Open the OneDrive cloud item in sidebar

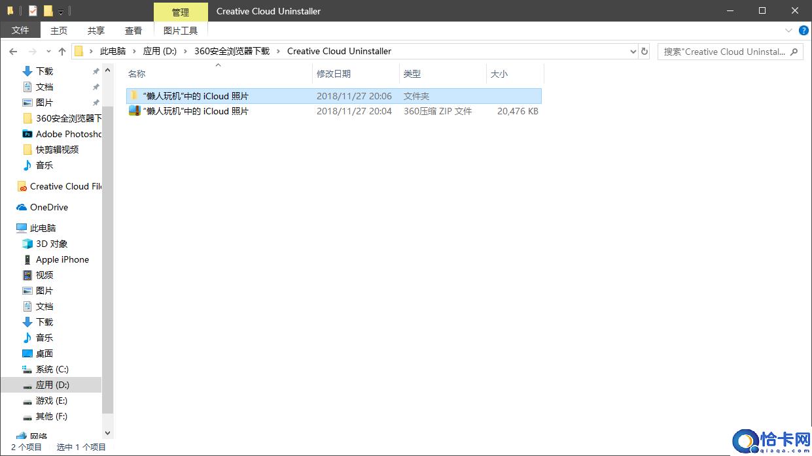[48, 207]
